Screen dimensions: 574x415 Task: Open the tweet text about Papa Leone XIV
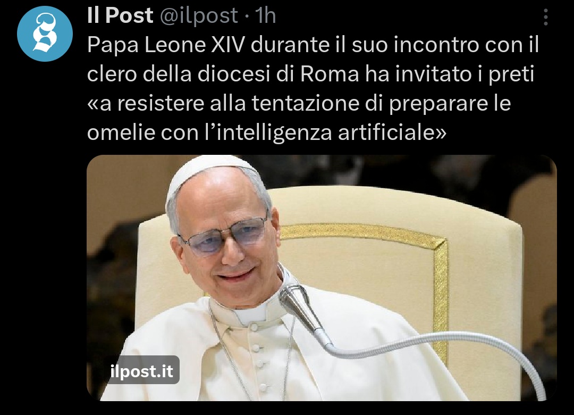pyautogui.click(x=313, y=88)
